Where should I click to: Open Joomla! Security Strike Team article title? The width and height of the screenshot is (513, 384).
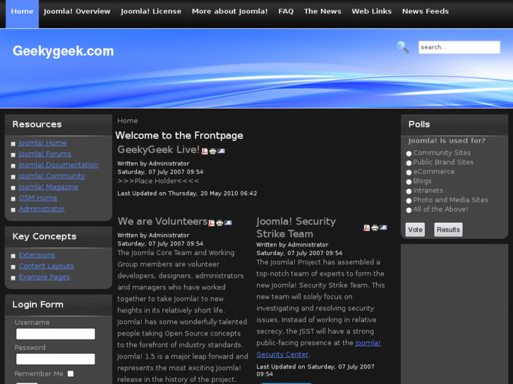[x=296, y=228]
